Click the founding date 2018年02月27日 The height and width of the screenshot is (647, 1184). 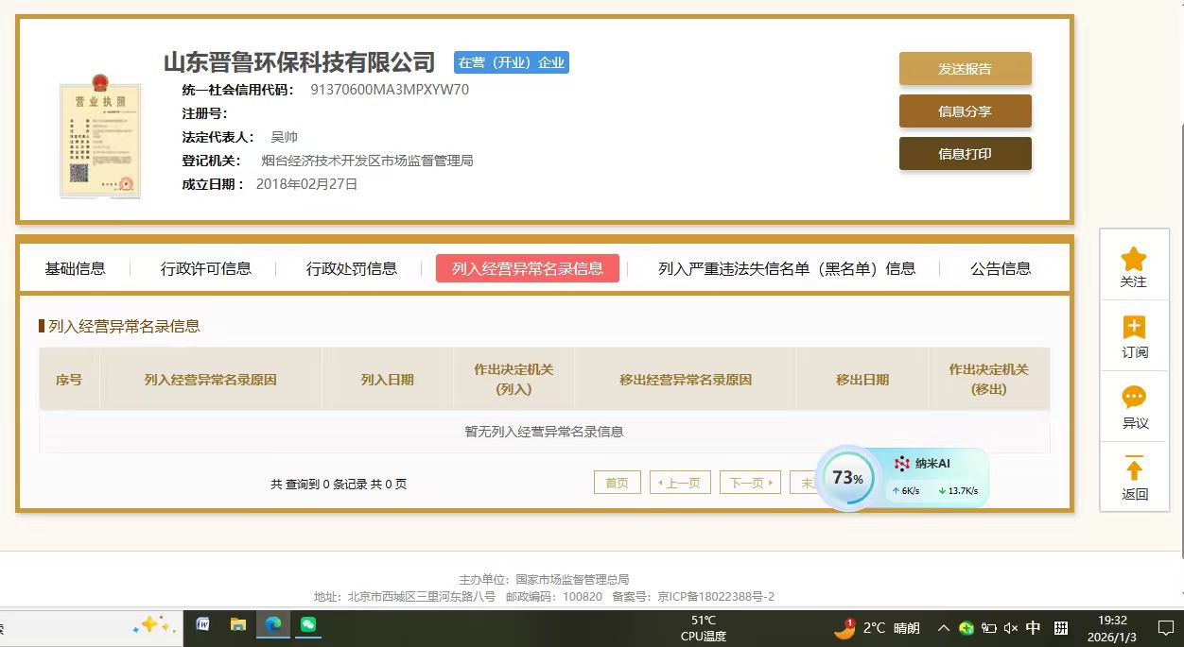click(x=306, y=184)
